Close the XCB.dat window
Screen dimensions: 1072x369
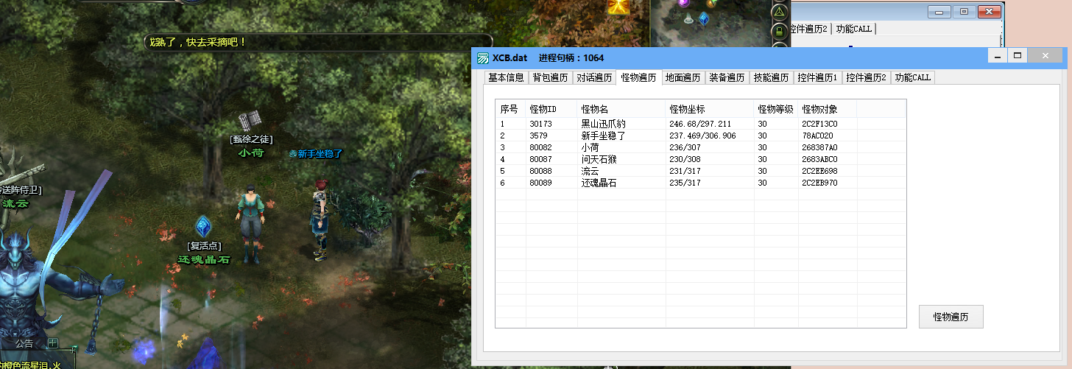[x=1045, y=56]
